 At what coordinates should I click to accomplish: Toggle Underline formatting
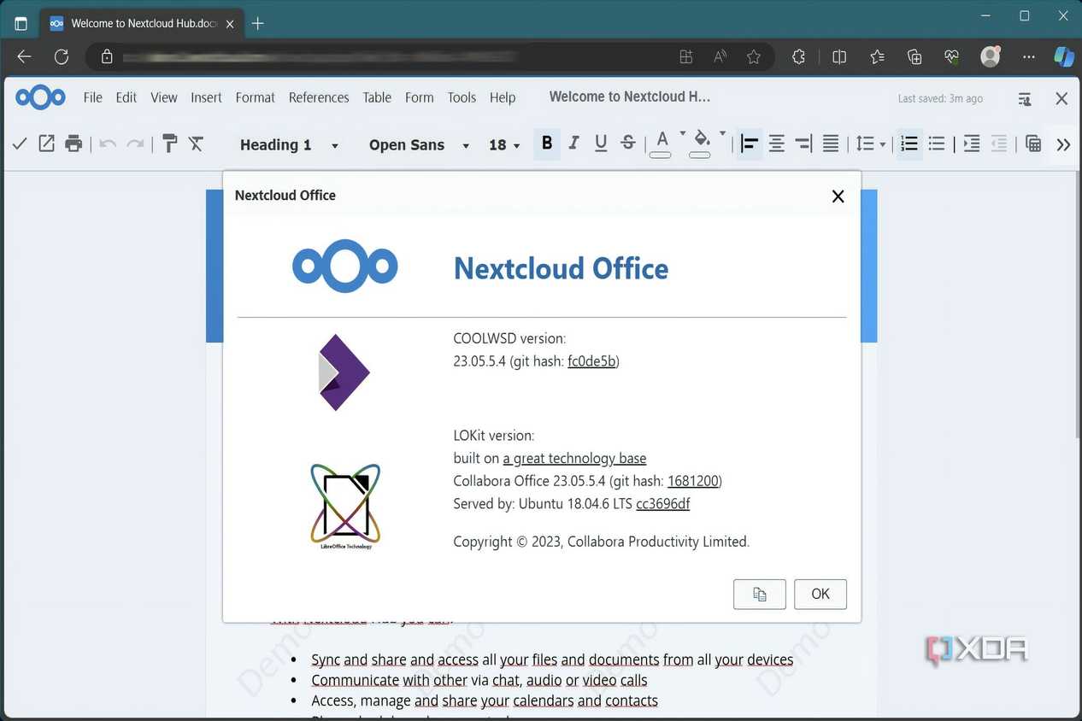coord(601,144)
